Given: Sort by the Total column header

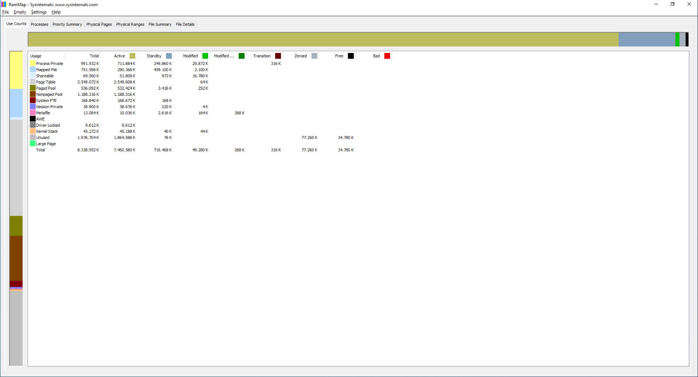Looking at the screenshot, I should click(x=83, y=56).
